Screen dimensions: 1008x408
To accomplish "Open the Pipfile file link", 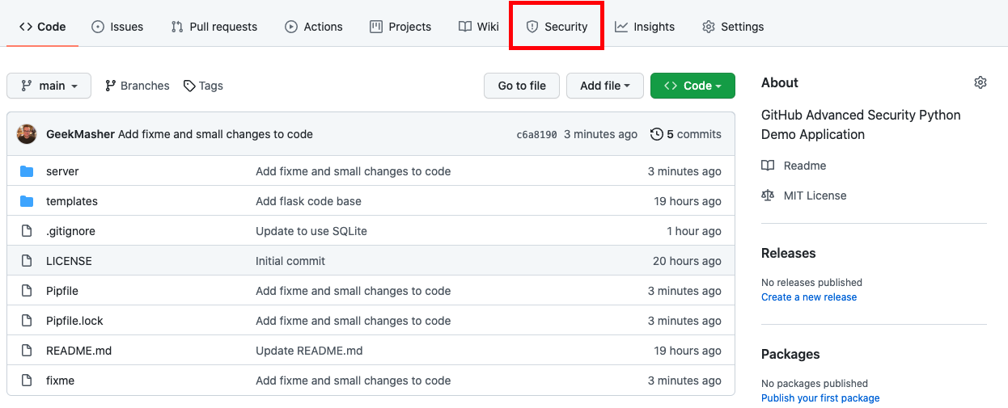I will coord(62,291).
